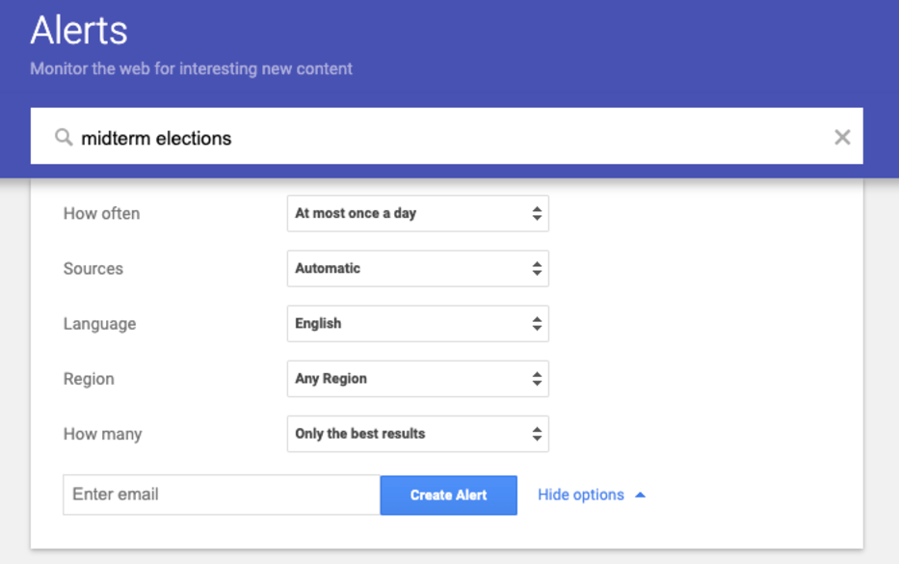
Task: Open the English language dropdown
Action: click(x=418, y=324)
